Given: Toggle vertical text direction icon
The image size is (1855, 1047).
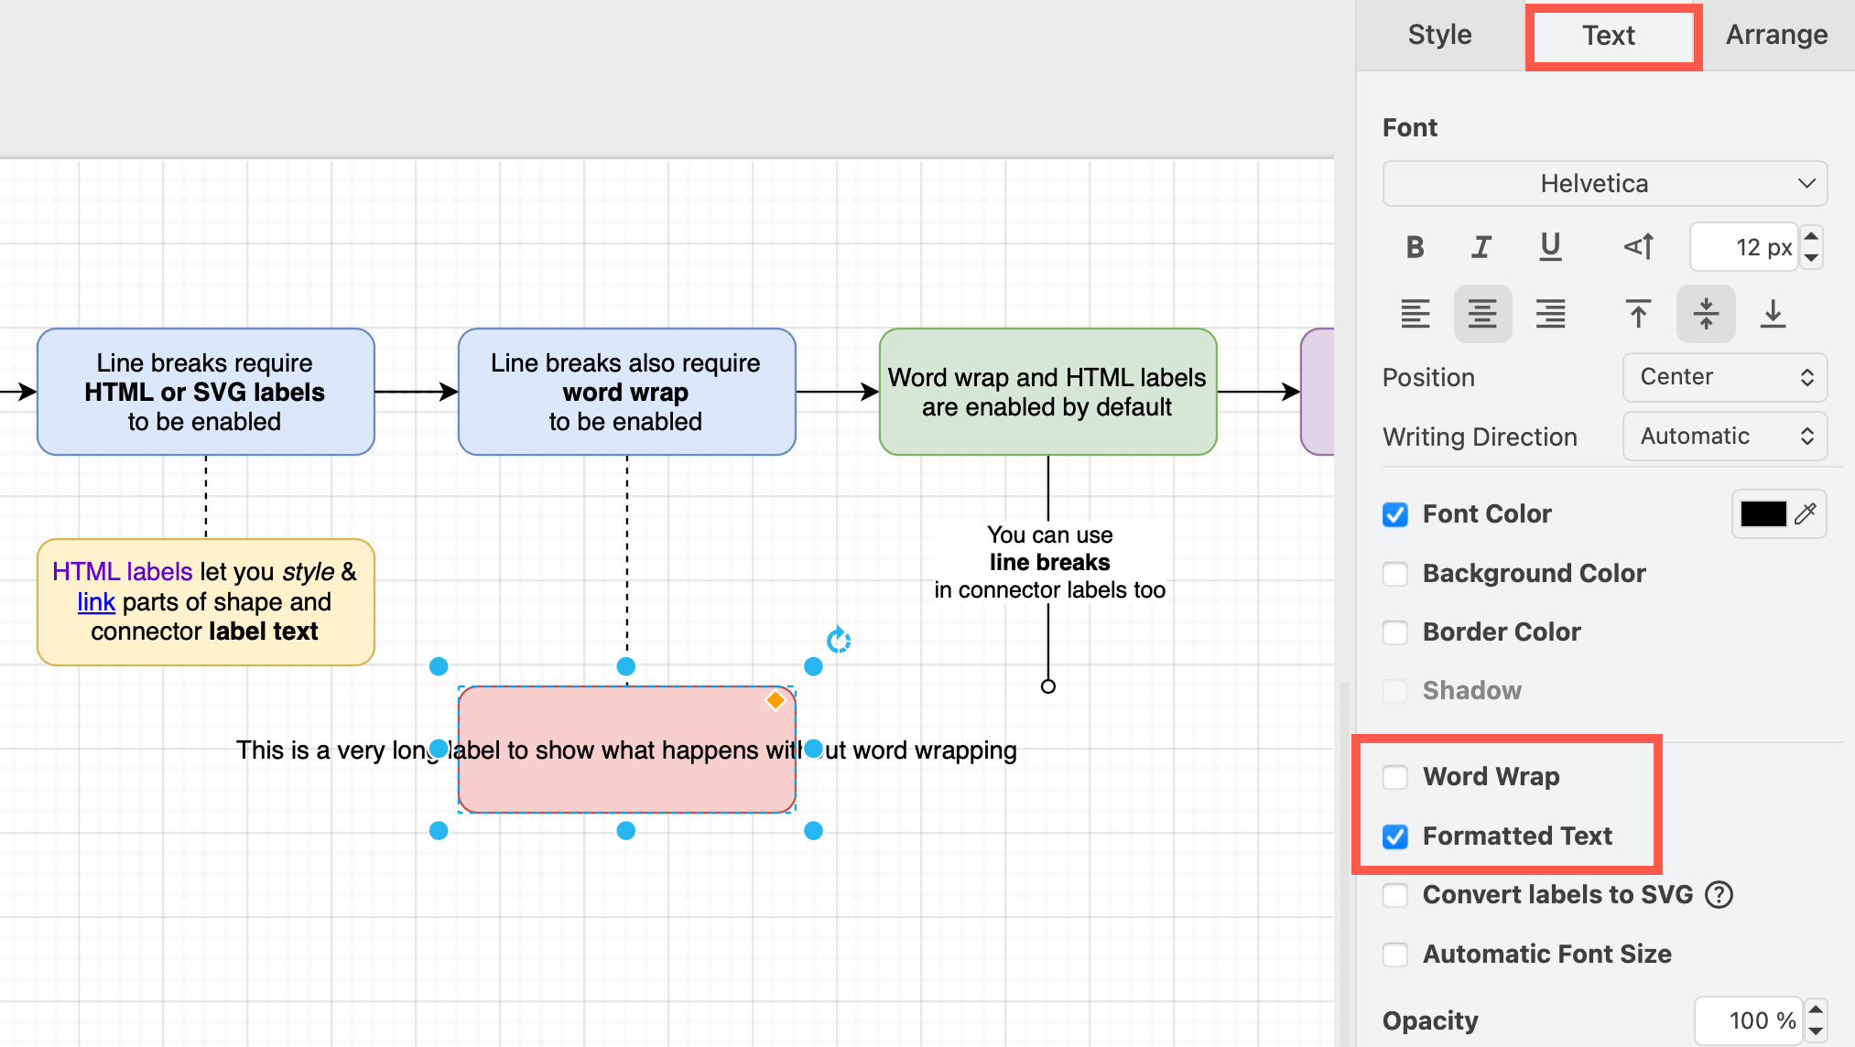Looking at the screenshot, I should [1639, 247].
